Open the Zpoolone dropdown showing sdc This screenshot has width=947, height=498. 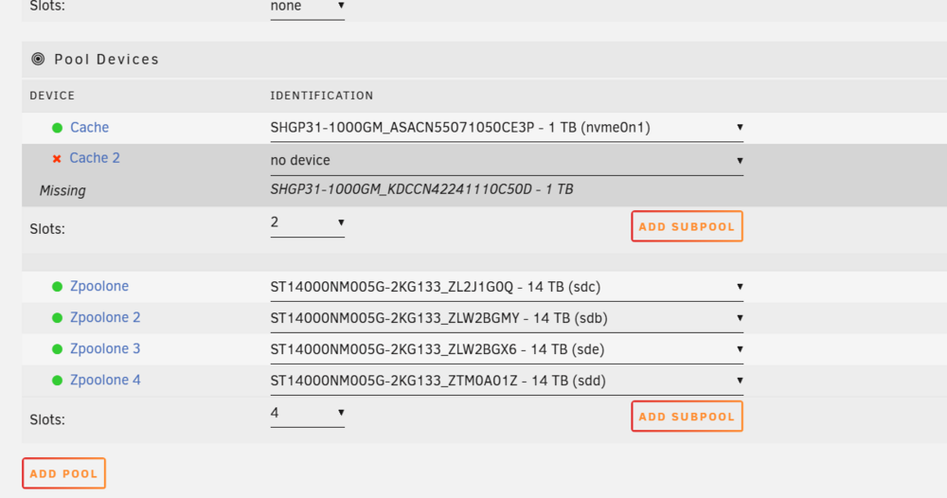click(507, 287)
